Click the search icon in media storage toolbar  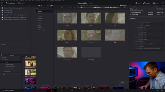(45, 6)
